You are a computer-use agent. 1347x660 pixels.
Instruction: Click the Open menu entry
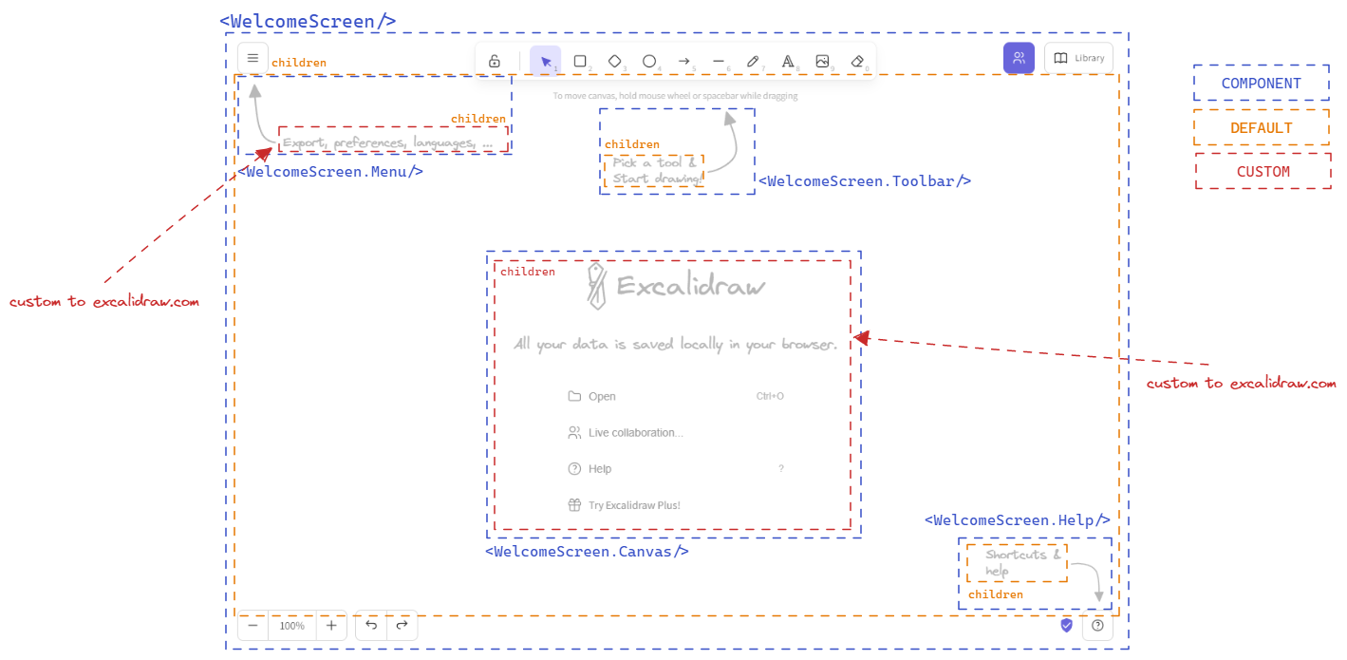(x=602, y=396)
